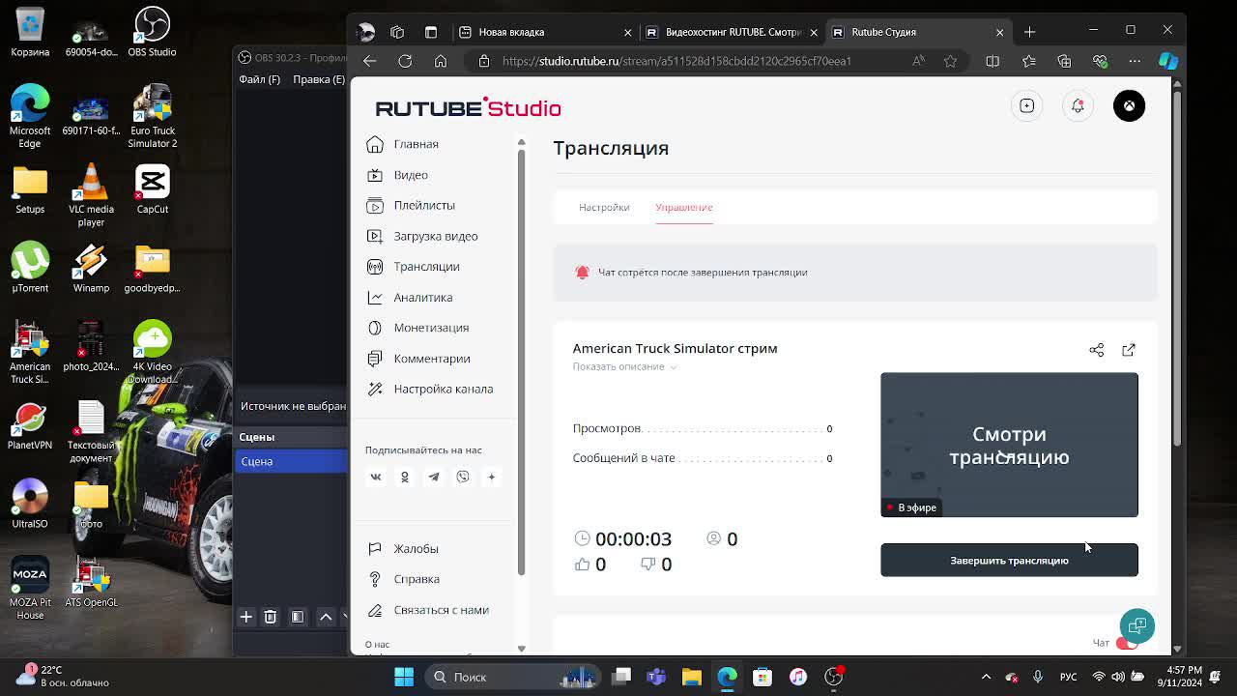Image resolution: width=1237 pixels, height=696 pixels.
Task: Reload the page in Edge
Action: [x=405, y=61]
